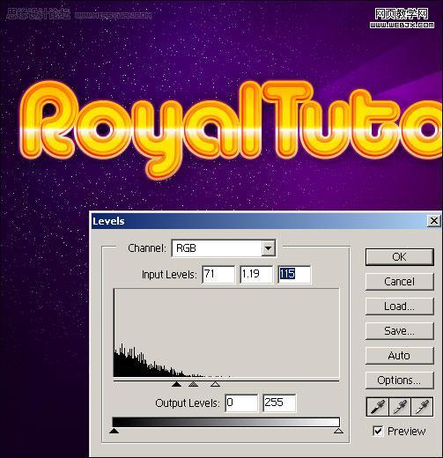Toggle the Preview checkbox
Image resolution: width=443 pixels, height=458 pixels.
coord(378,431)
